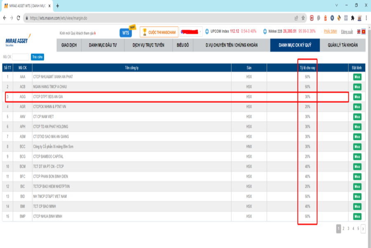Click the share page icon in address bar
The width and height of the screenshot is (371, 248).
(296, 18)
